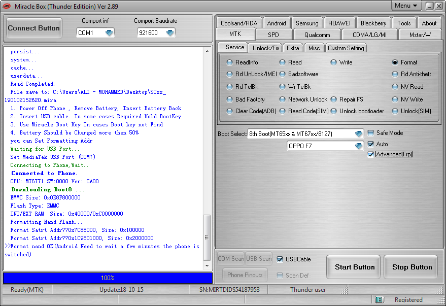Image resolution: width=446 pixels, height=306 pixels.
Task: Switch to the Misc sub-tab
Action: pos(314,48)
